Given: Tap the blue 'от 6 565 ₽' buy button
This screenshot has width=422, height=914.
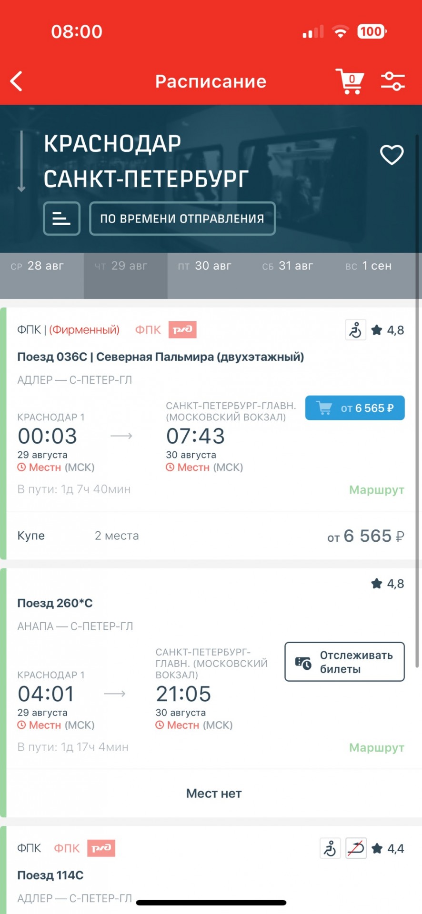Looking at the screenshot, I should point(355,408).
